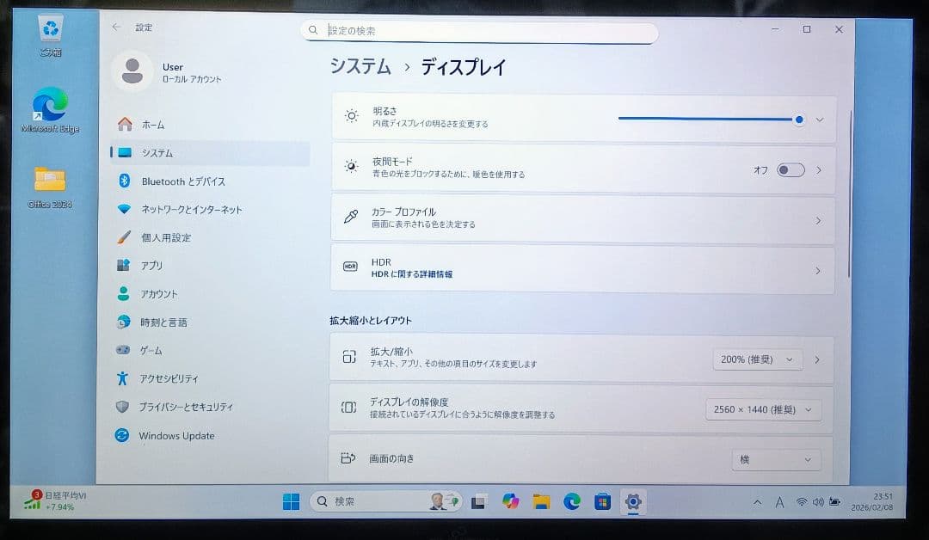Open Windows Update from the sidebar
This screenshot has height=540, width=929.
tap(175, 436)
